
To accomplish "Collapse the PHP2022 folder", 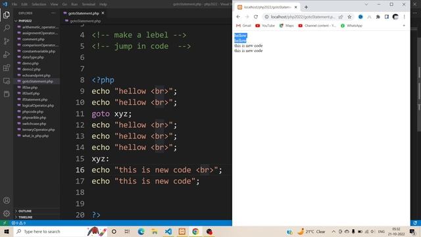I will point(25,20).
